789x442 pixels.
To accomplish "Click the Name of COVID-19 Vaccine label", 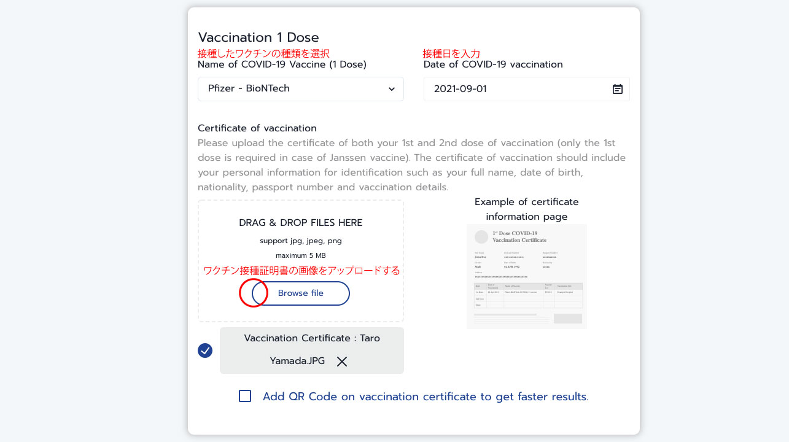I will pyautogui.click(x=282, y=64).
